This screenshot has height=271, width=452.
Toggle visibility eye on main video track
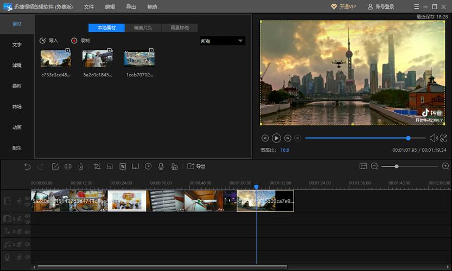point(27,198)
